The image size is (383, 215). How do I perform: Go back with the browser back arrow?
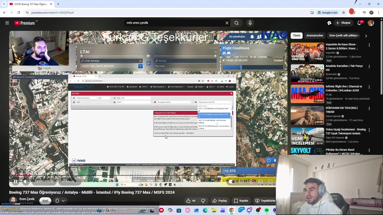(x=4, y=13)
